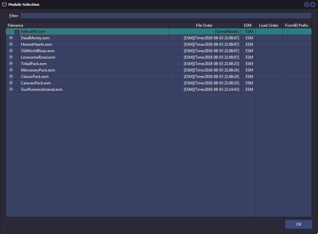
Task: Select the DeadMoney.esm filename
Action: pos(35,38)
